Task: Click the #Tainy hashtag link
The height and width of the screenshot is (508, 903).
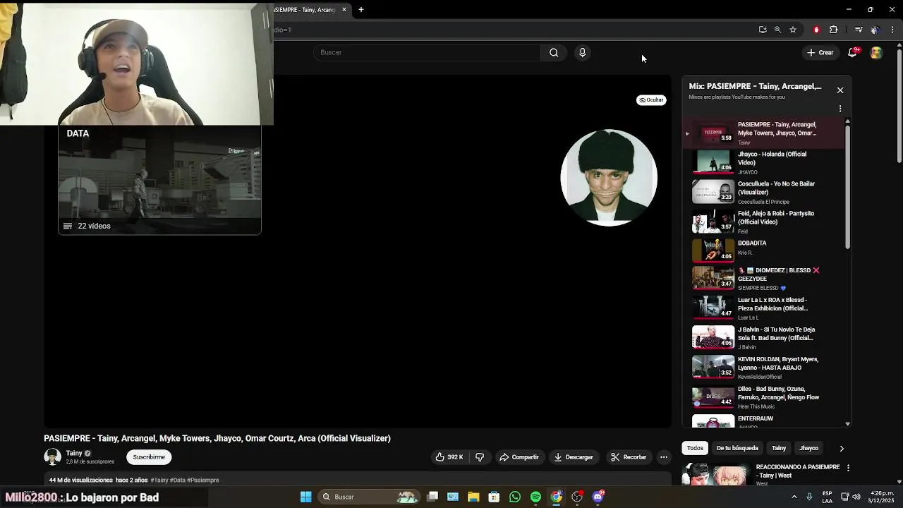Action: (x=159, y=480)
